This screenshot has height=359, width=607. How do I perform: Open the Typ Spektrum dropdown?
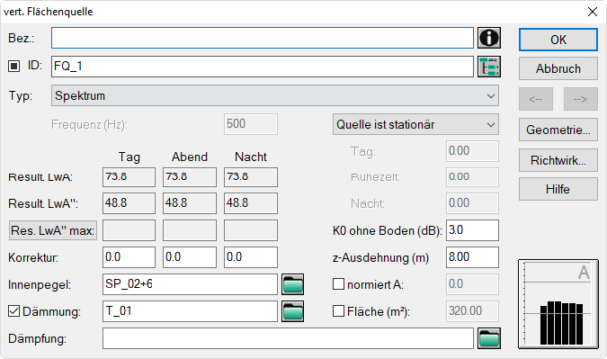pyautogui.click(x=275, y=95)
